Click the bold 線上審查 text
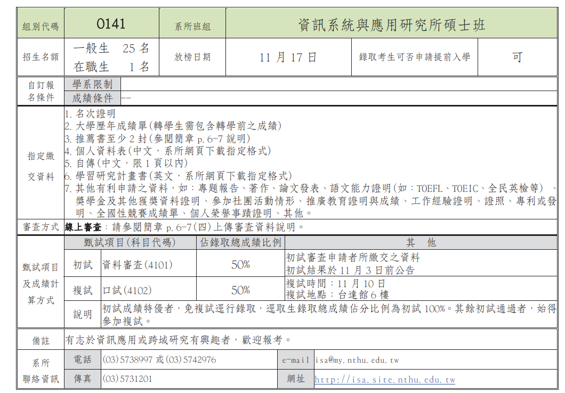Image resolution: width=565 pixels, height=393 pixels. pyautogui.click(x=83, y=227)
